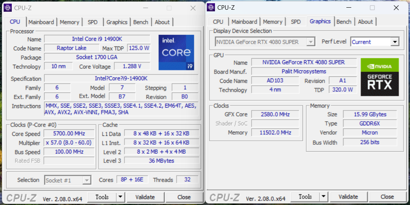Click the empty Rated FSB field
The width and height of the screenshot is (410, 205).
pyautogui.click(x=69, y=161)
